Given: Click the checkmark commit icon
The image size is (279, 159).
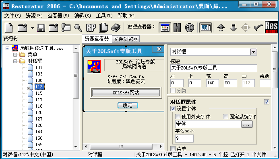Looking at the screenshot, I should 258,28.
